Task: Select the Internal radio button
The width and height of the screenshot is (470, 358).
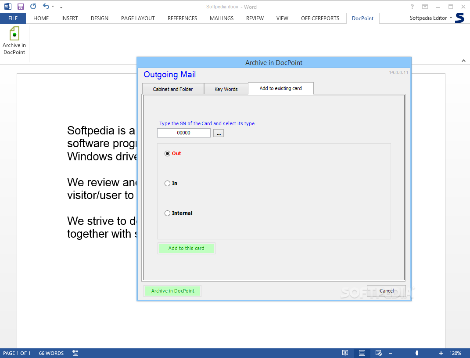Action: pos(167,213)
